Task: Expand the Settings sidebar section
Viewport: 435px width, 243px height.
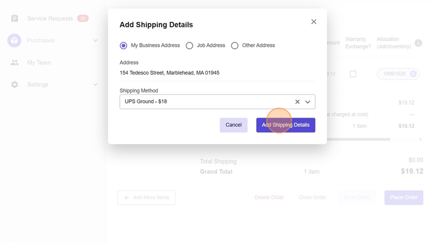Action: [95, 85]
